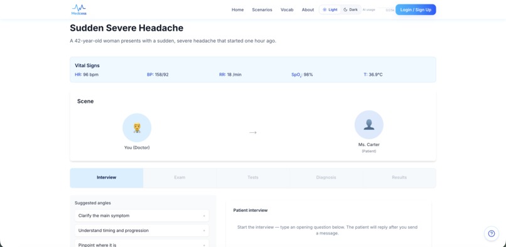Open the help question-mark button

pos(491,234)
